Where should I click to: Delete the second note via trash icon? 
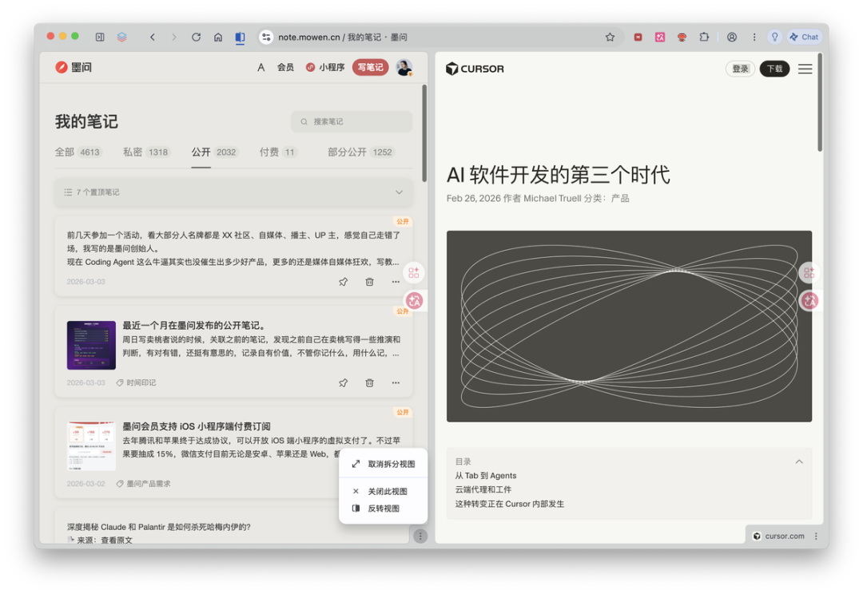point(368,382)
